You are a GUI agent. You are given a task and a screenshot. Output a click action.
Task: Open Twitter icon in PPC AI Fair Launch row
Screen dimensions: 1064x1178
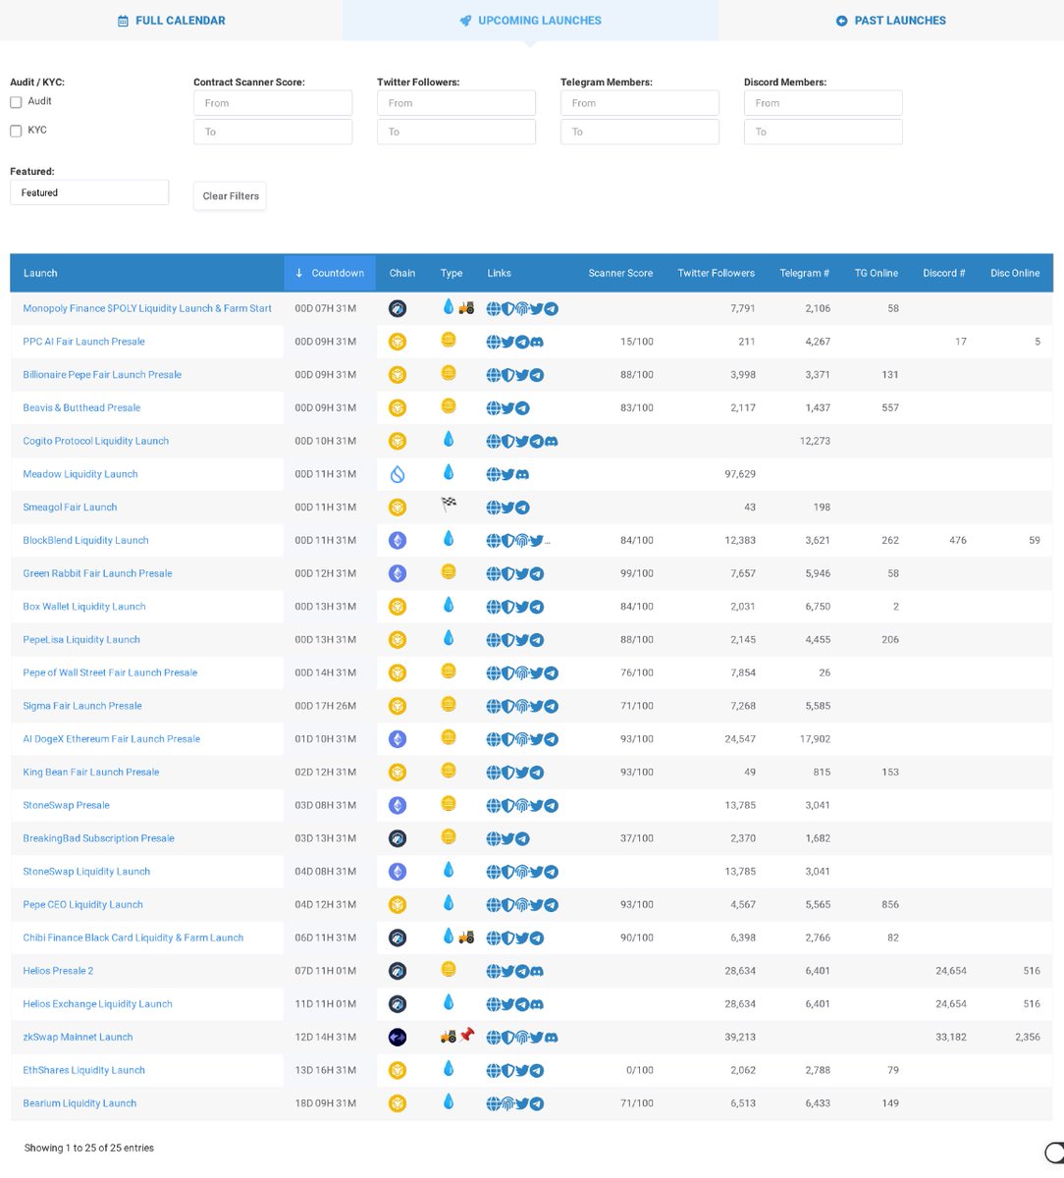507,342
